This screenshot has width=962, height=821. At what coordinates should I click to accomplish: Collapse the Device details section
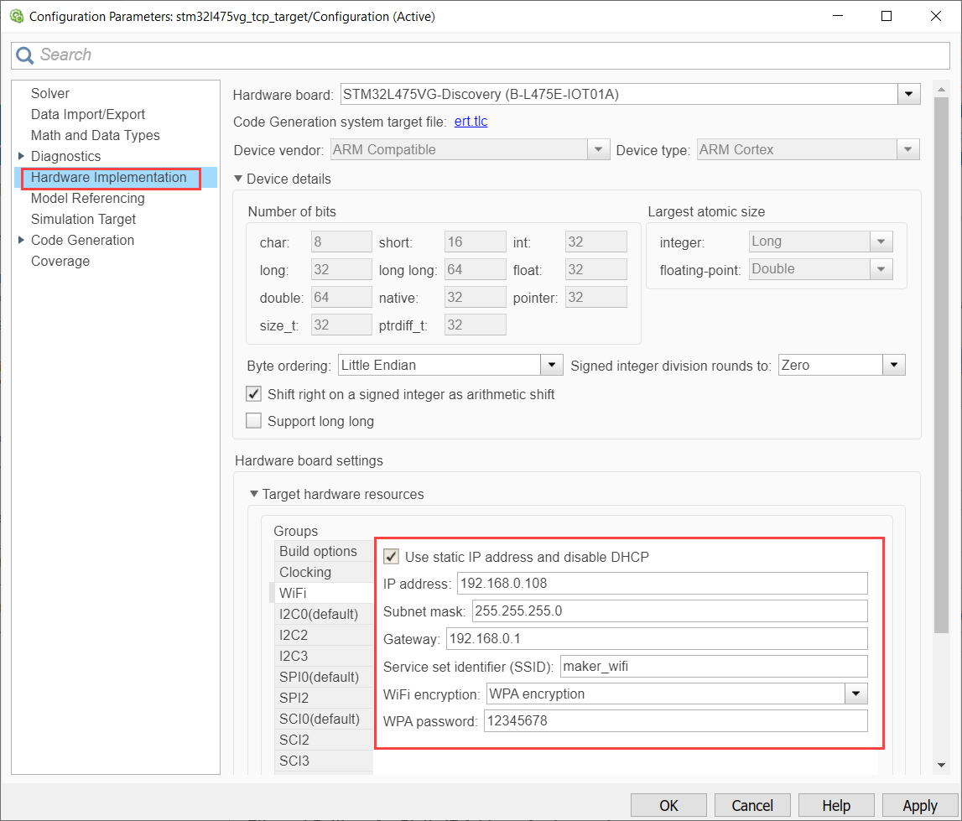[x=238, y=179]
